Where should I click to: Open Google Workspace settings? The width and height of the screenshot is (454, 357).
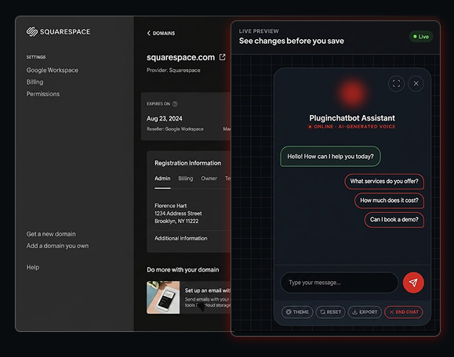[52, 70]
